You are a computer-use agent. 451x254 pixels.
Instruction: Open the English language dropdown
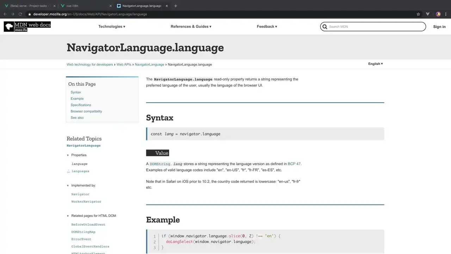coord(376,64)
